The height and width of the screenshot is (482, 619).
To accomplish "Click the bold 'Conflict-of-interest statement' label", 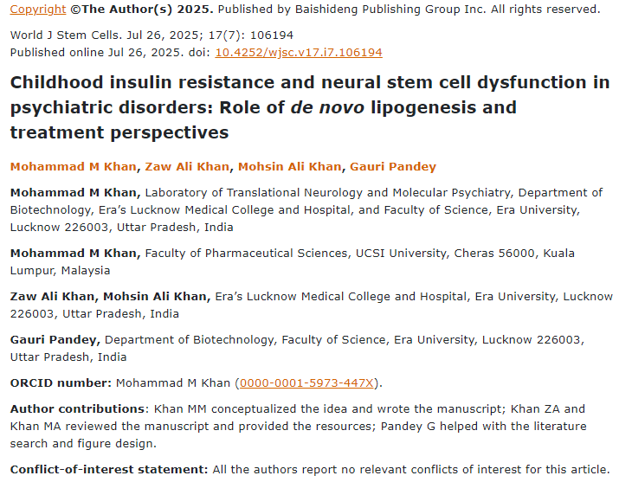I will click(108, 469).
